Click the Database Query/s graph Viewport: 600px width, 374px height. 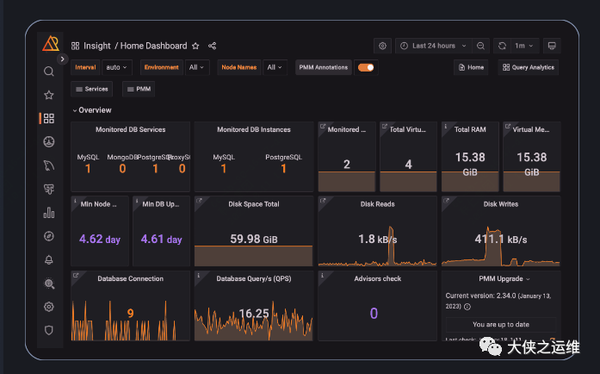pyautogui.click(x=254, y=320)
